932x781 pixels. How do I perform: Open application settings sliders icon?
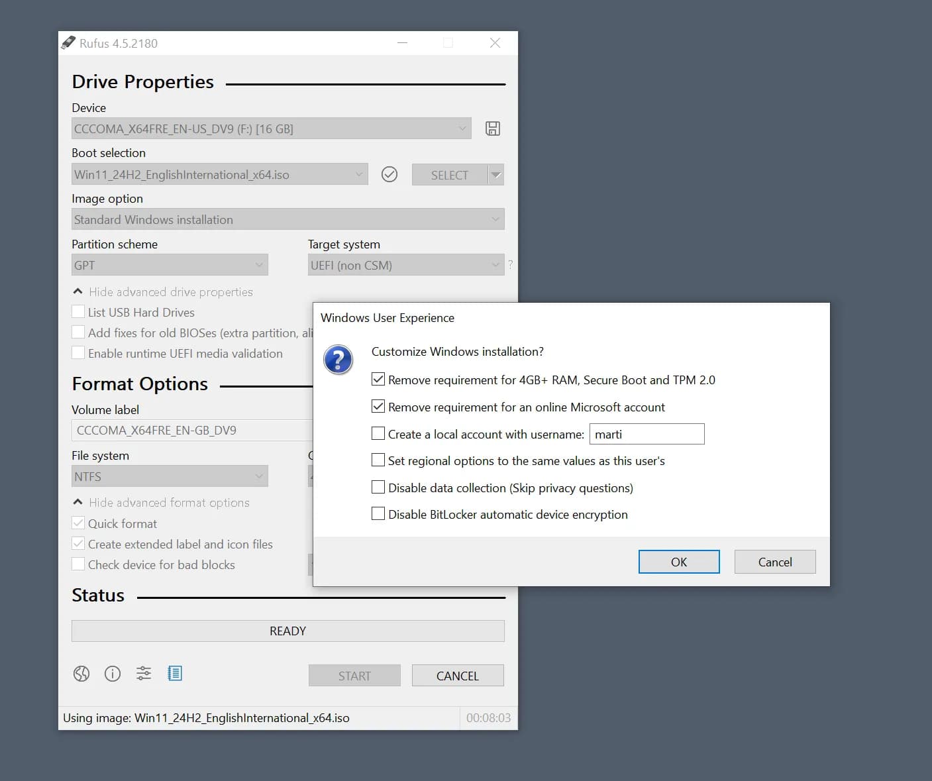pos(144,674)
